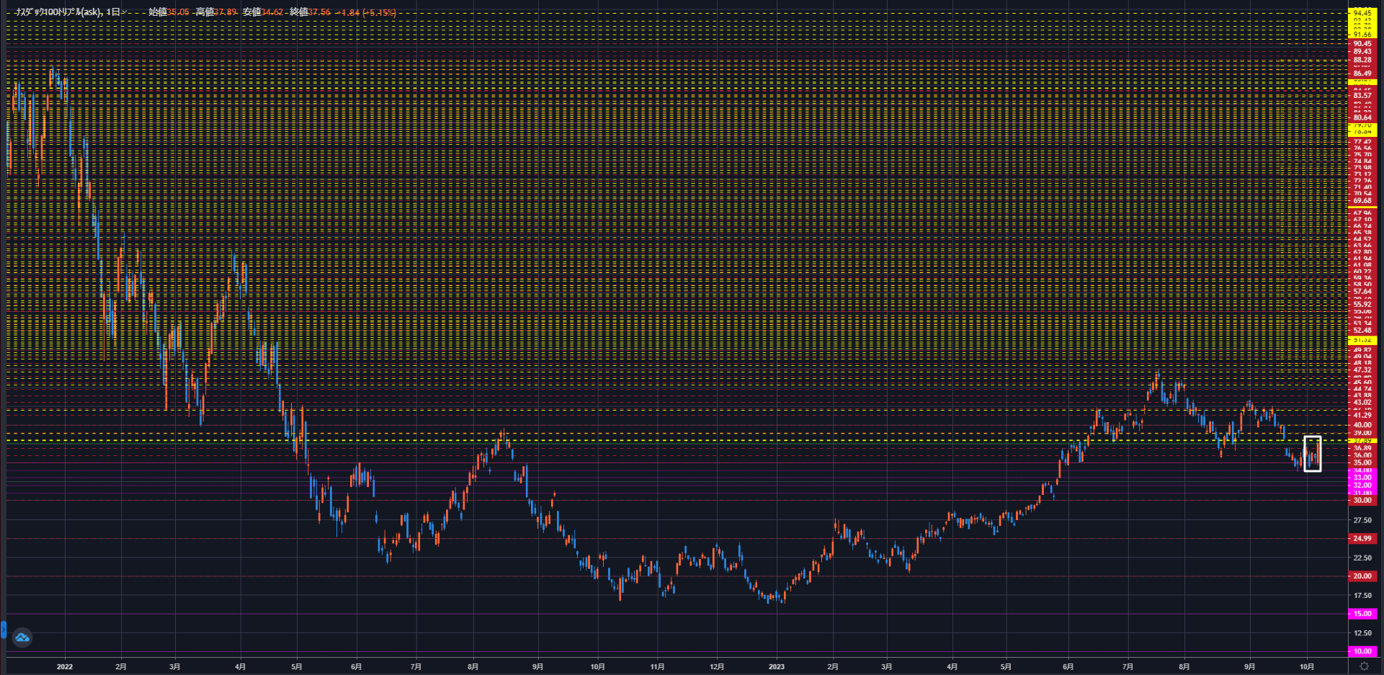This screenshot has height=675, width=1384.
Task: Click the magenta 10.00 price label
Action: (1362, 651)
